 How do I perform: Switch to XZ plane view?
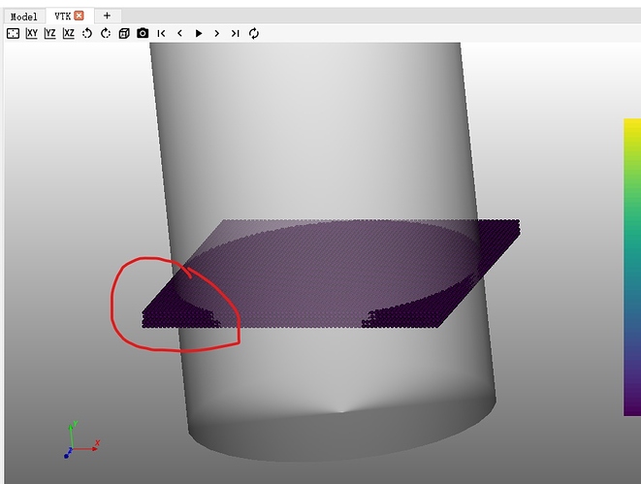69,33
